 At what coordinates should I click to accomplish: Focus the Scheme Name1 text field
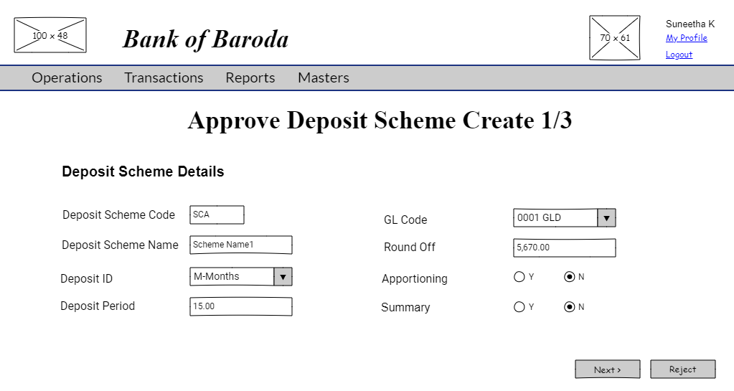pos(240,245)
